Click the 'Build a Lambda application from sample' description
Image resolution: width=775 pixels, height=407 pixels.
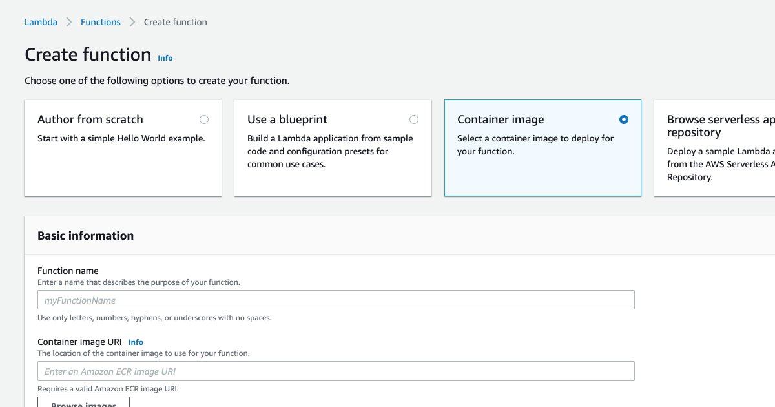click(x=330, y=151)
